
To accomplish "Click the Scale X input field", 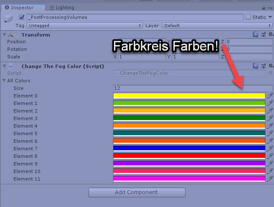I will pos(142,57).
